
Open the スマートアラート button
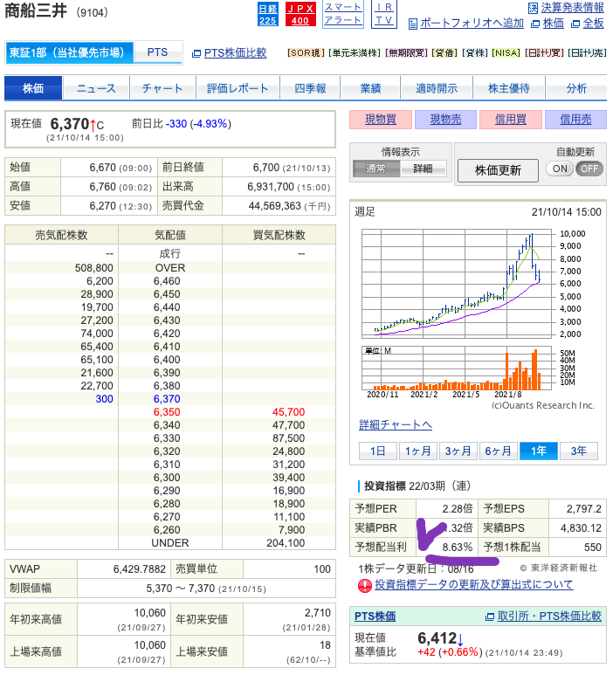click(x=343, y=14)
